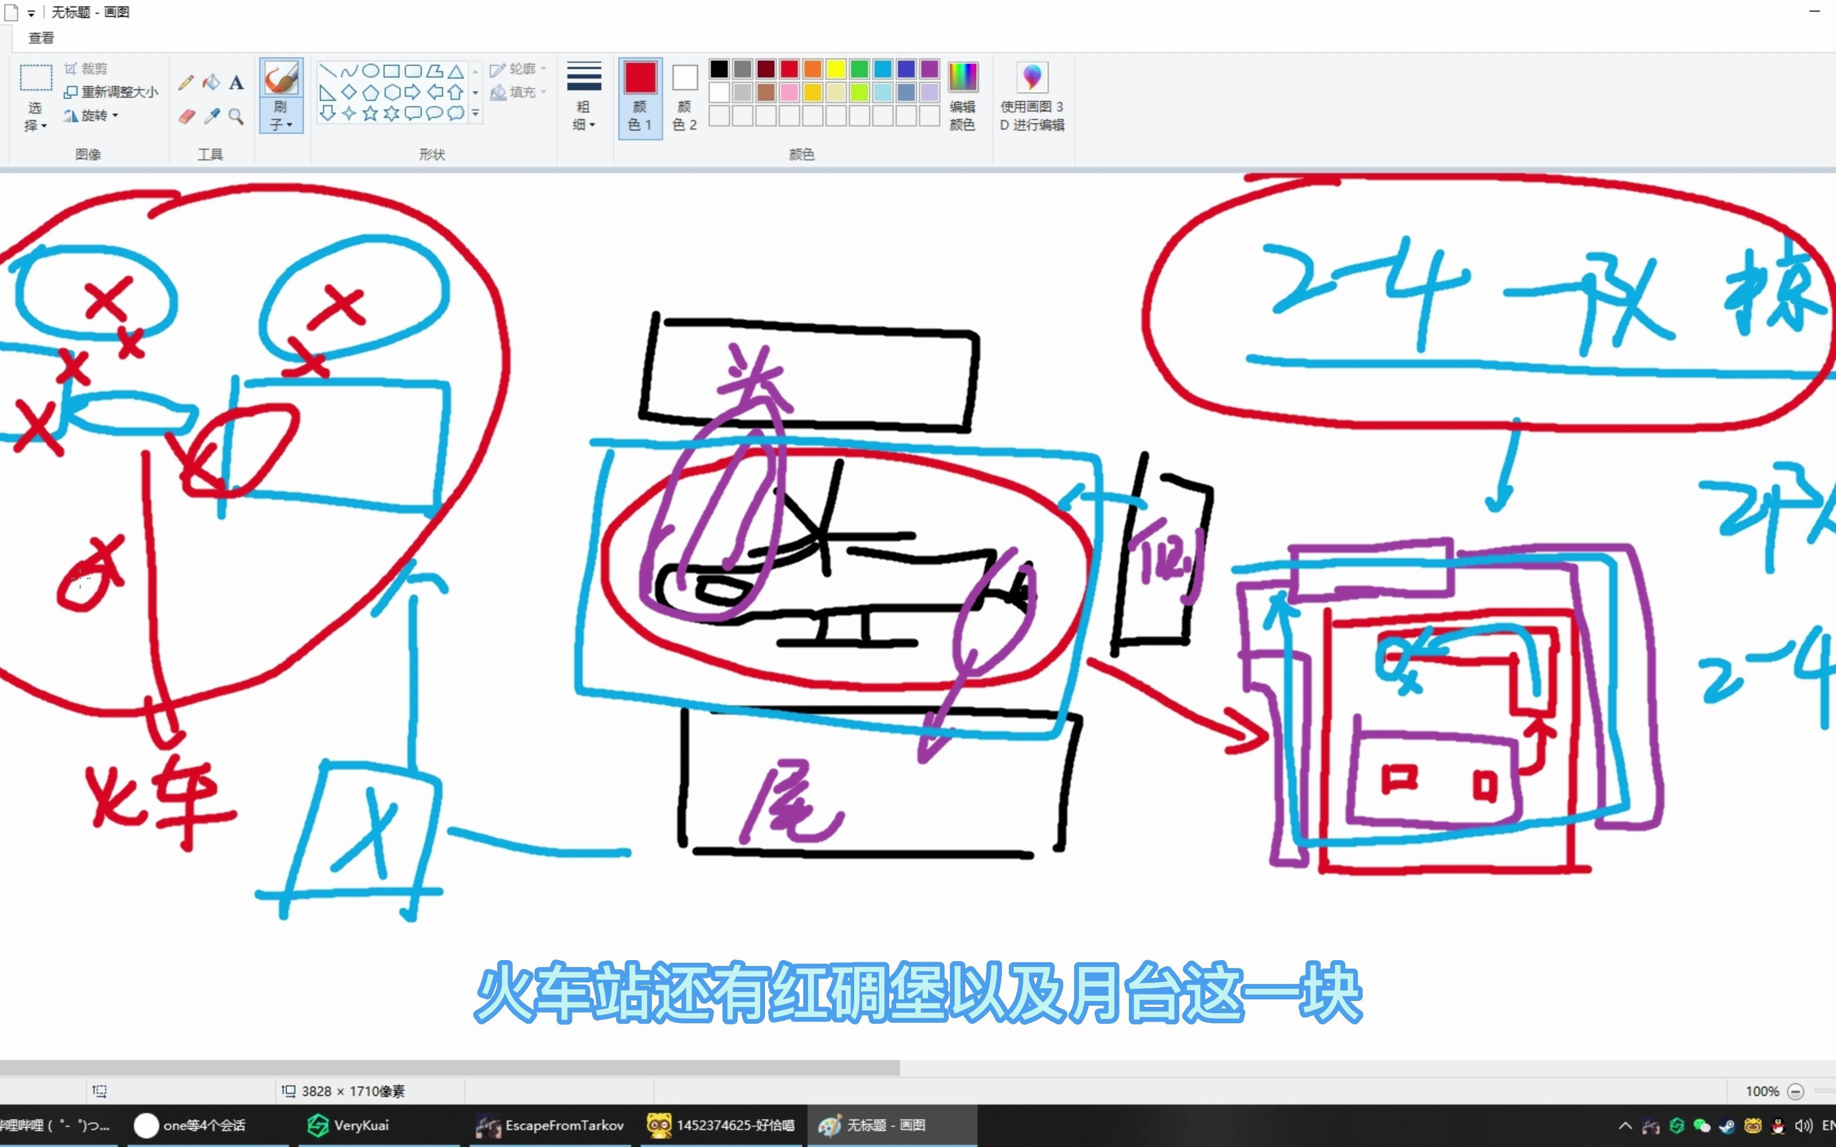1836x1147 pixels.
Task: Select the Pencil tool
Action: click(x=186, y=83)
